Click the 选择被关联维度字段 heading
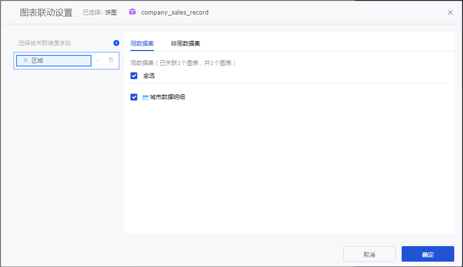 pos(45,43)
